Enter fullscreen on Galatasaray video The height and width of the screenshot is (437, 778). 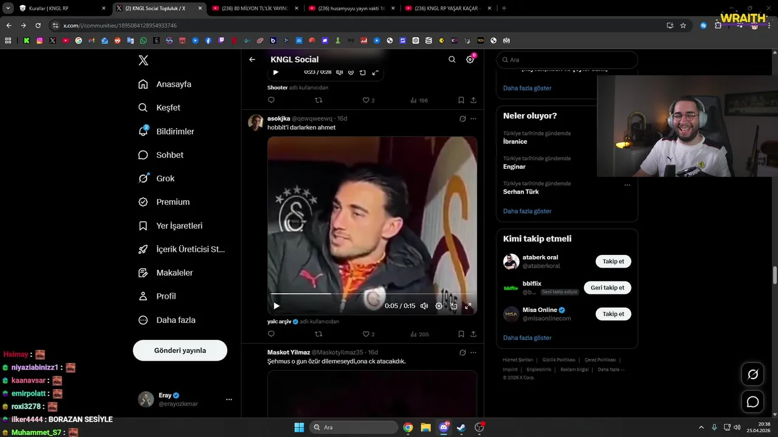point(468,306)
